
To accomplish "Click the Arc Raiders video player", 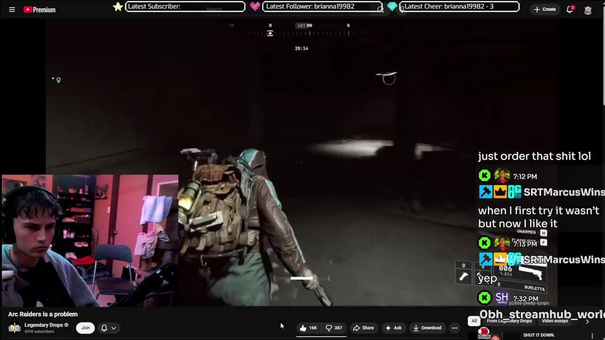I will click(x=302, y=163).
